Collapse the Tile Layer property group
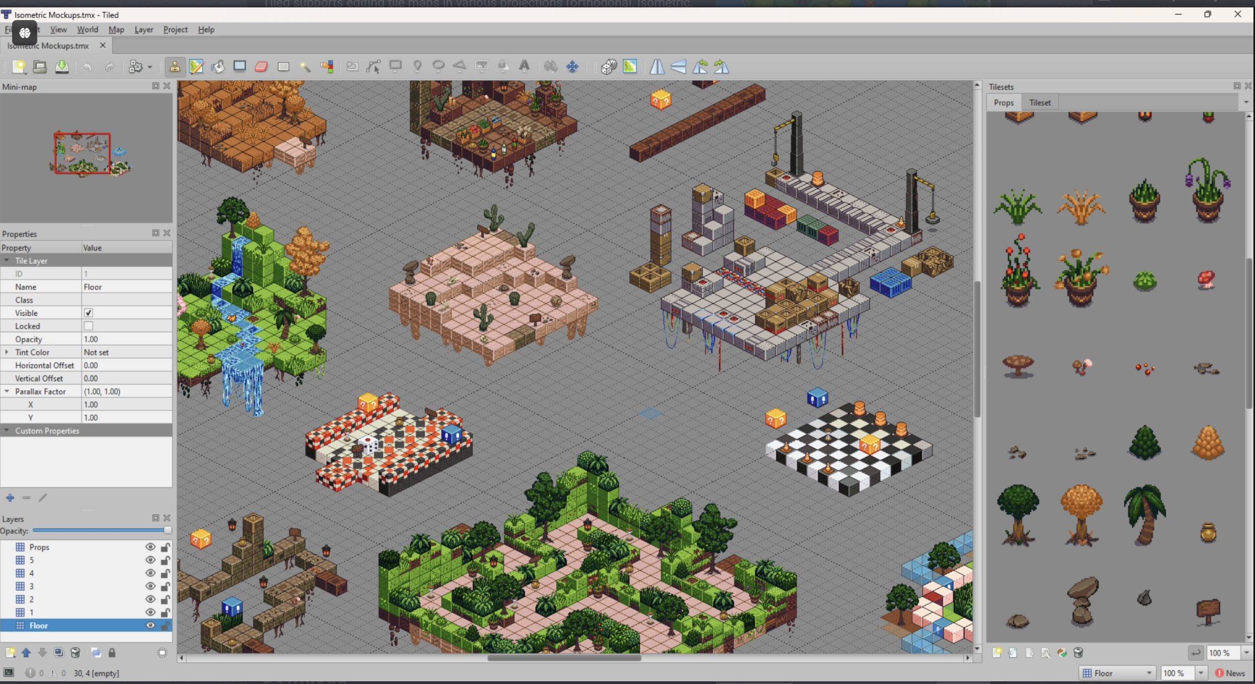Viewport: 1255px width, 684px height. (x=6, y=261)
